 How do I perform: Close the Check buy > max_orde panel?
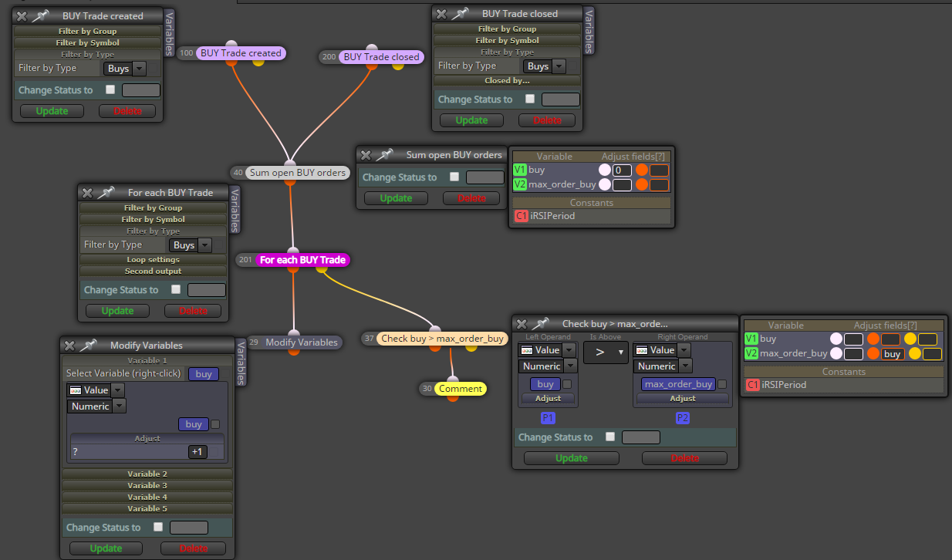522,324
